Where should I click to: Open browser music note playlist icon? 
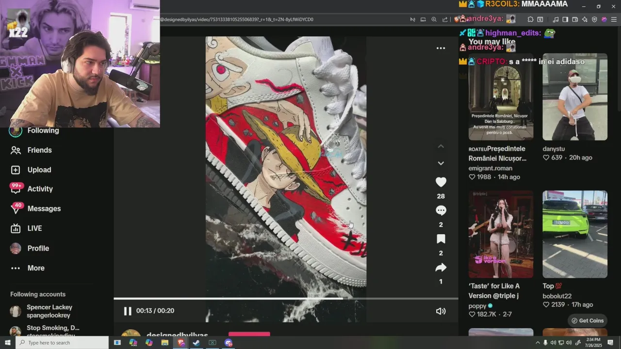click(x=556, y=19)
